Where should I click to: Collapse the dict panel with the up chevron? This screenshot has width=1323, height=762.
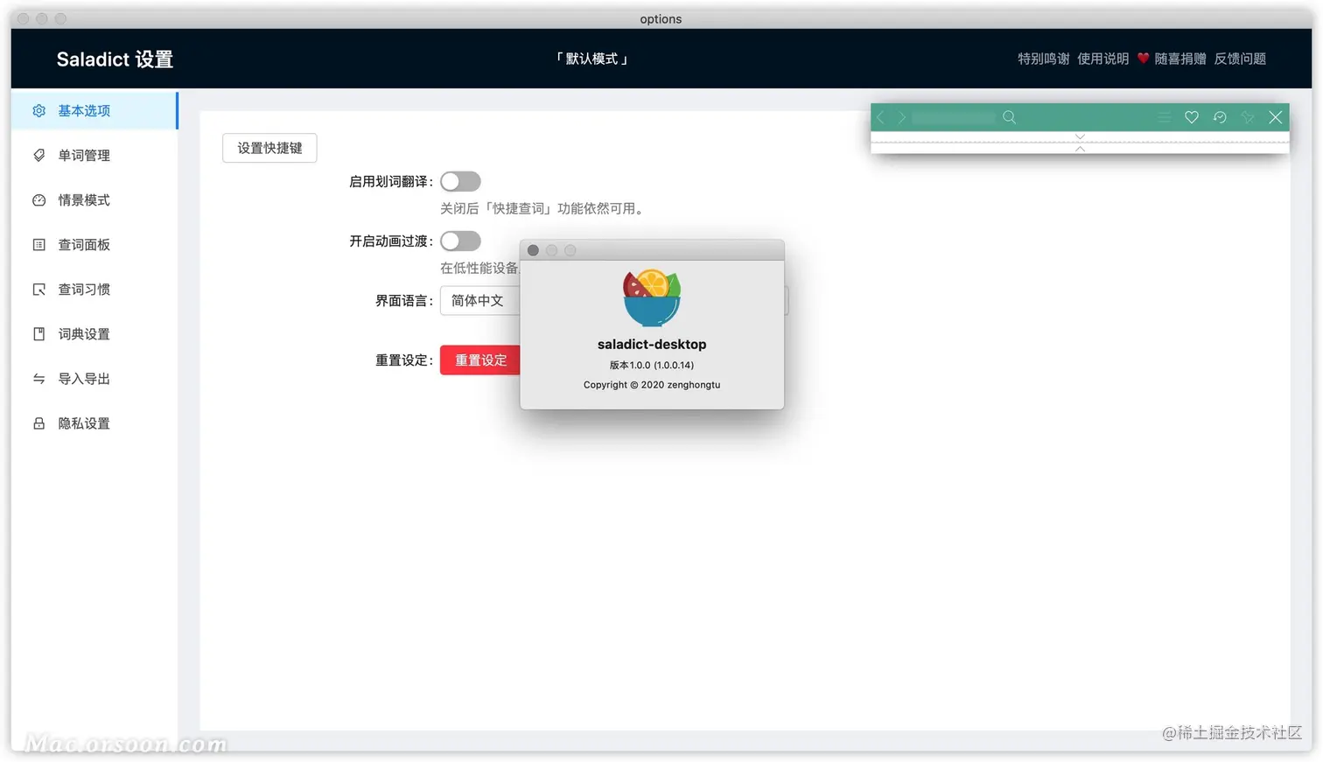click(x=1080, y=149)
